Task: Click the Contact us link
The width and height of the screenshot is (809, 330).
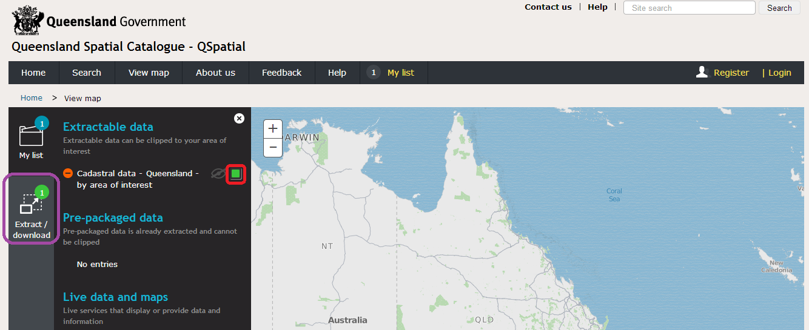Action: tap(548, 7)
